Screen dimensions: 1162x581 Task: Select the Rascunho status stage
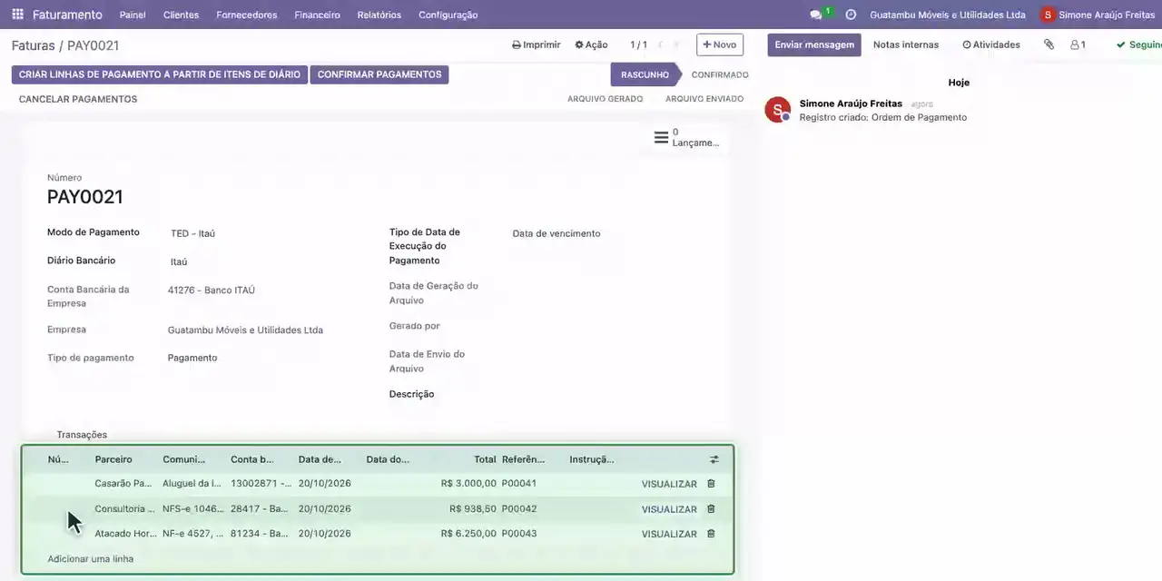645,74
